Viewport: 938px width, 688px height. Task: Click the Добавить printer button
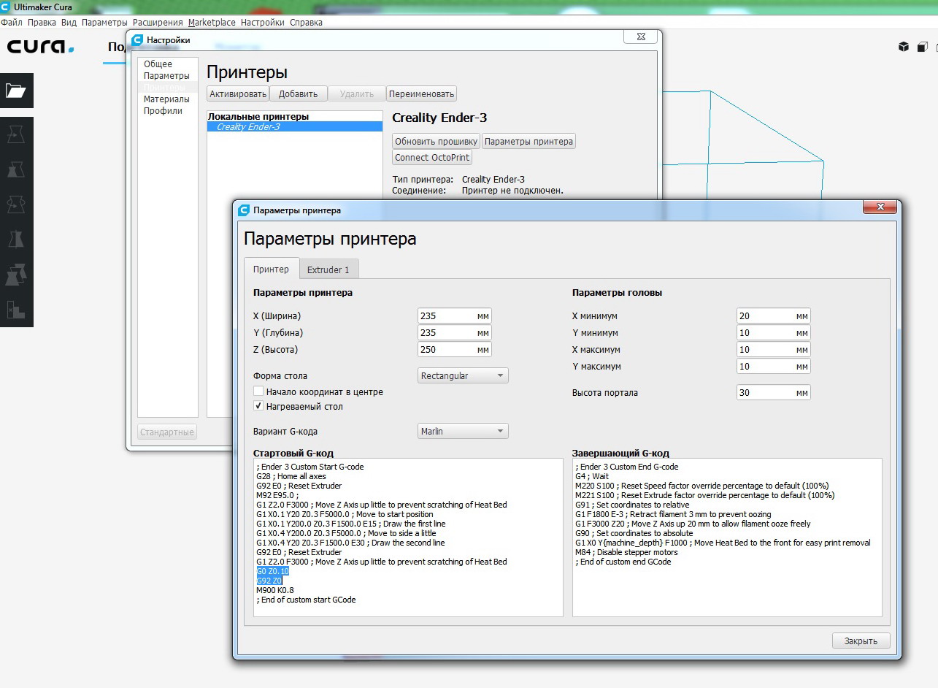coord(298,93)
